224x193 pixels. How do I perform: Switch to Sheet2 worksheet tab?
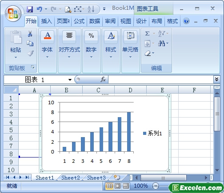71,178
